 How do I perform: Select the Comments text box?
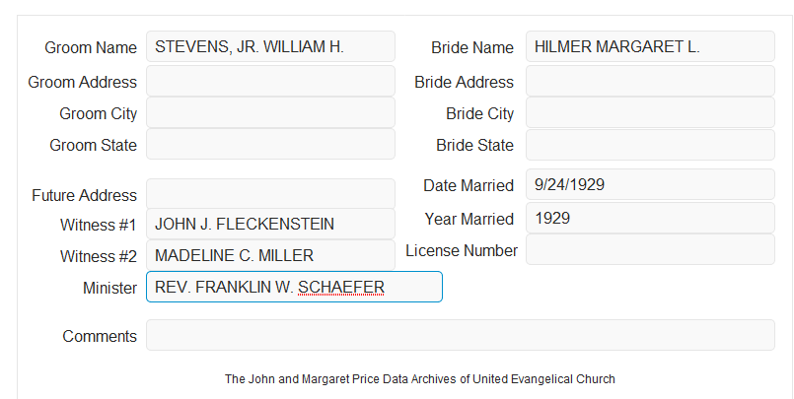(461, 335)
